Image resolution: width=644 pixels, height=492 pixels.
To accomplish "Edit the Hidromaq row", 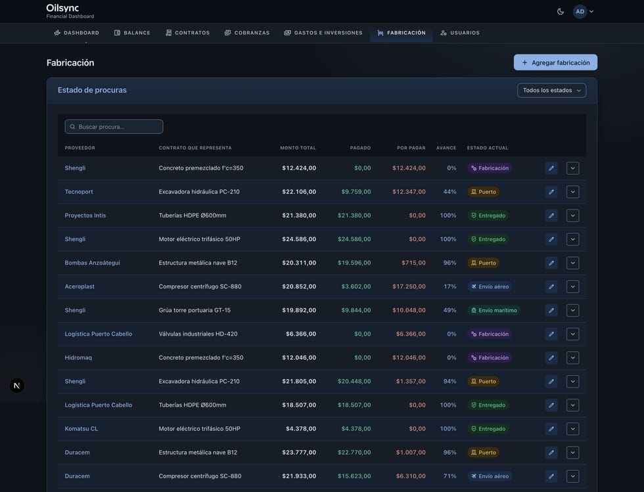I will (551, 358).
